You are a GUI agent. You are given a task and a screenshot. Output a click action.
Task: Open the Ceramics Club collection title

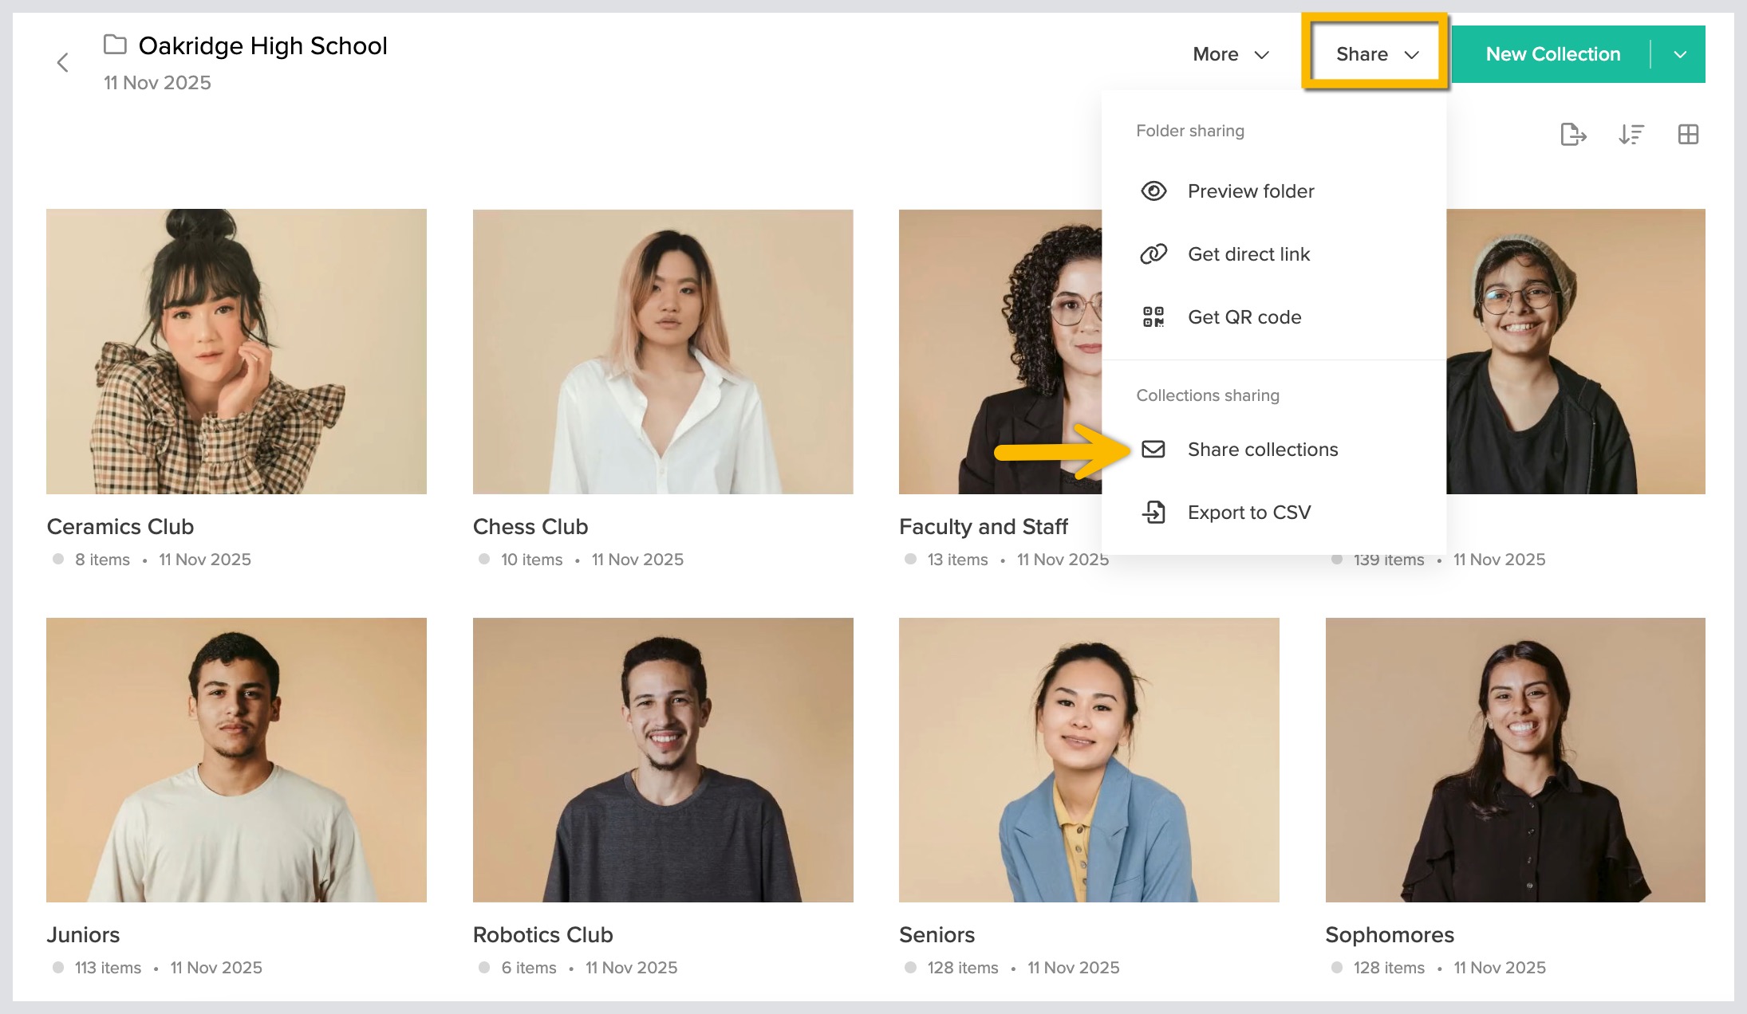[x=120, y=527]
